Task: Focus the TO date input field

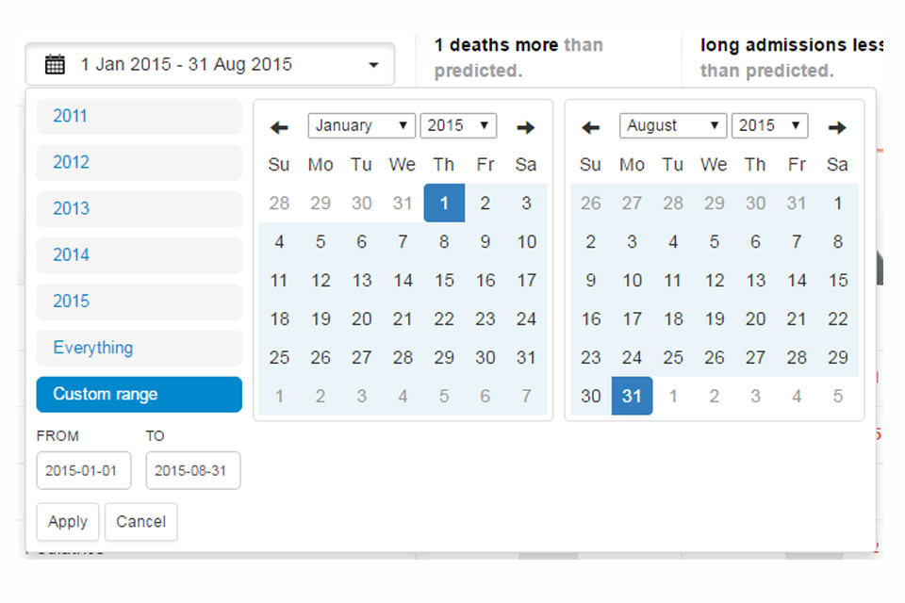Action: pos(192,471)
